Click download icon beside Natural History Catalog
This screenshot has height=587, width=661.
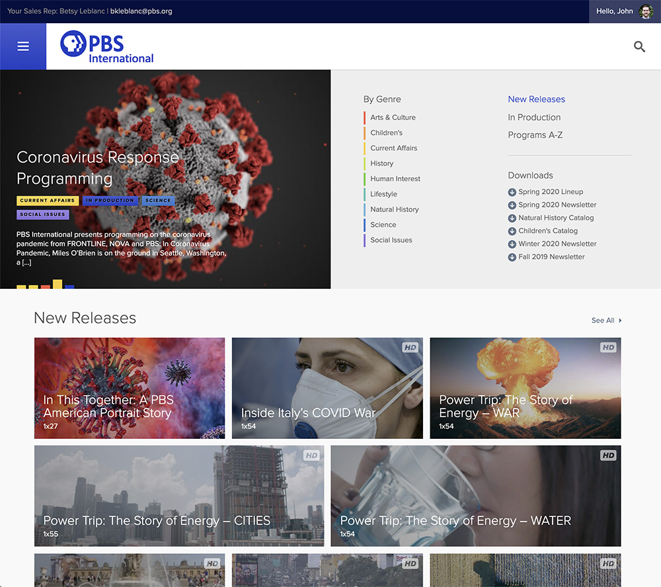tap(512, 218)
